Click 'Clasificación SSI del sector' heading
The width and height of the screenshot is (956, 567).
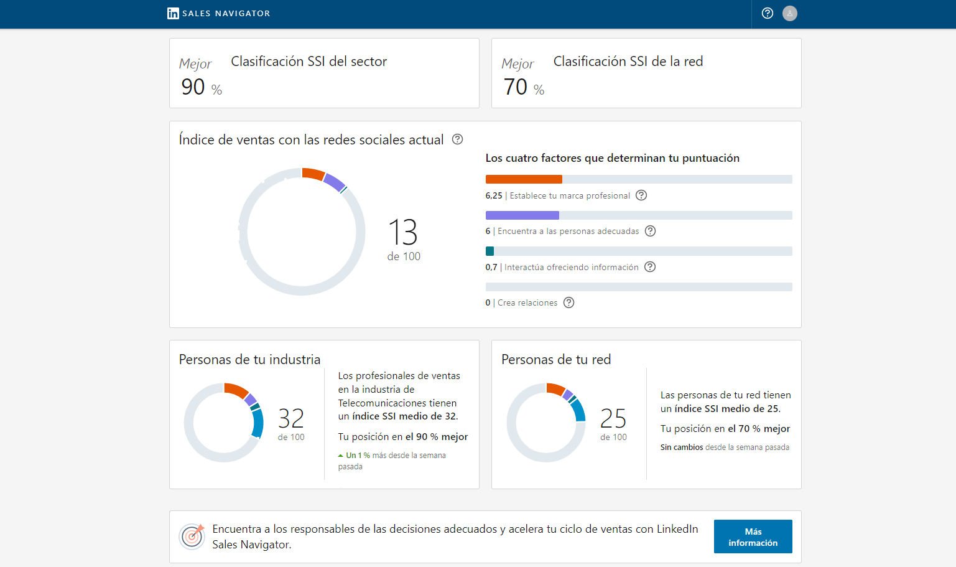tap(309, 61)
